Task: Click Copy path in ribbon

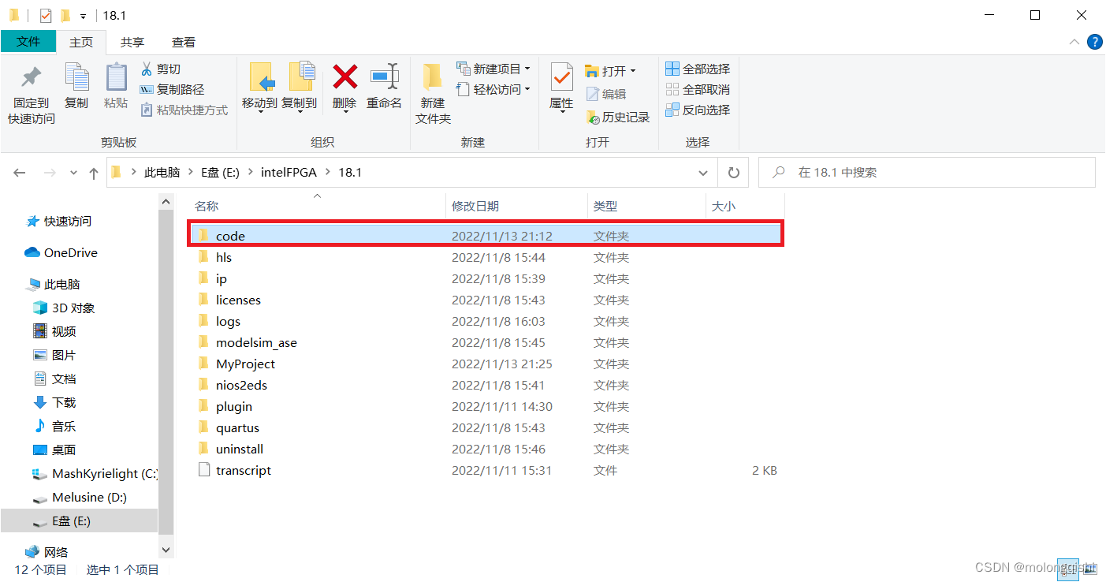Action: (172, 90)
